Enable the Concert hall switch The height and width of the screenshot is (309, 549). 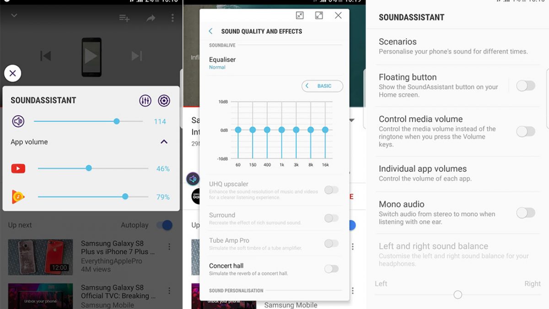coord(331,269)
